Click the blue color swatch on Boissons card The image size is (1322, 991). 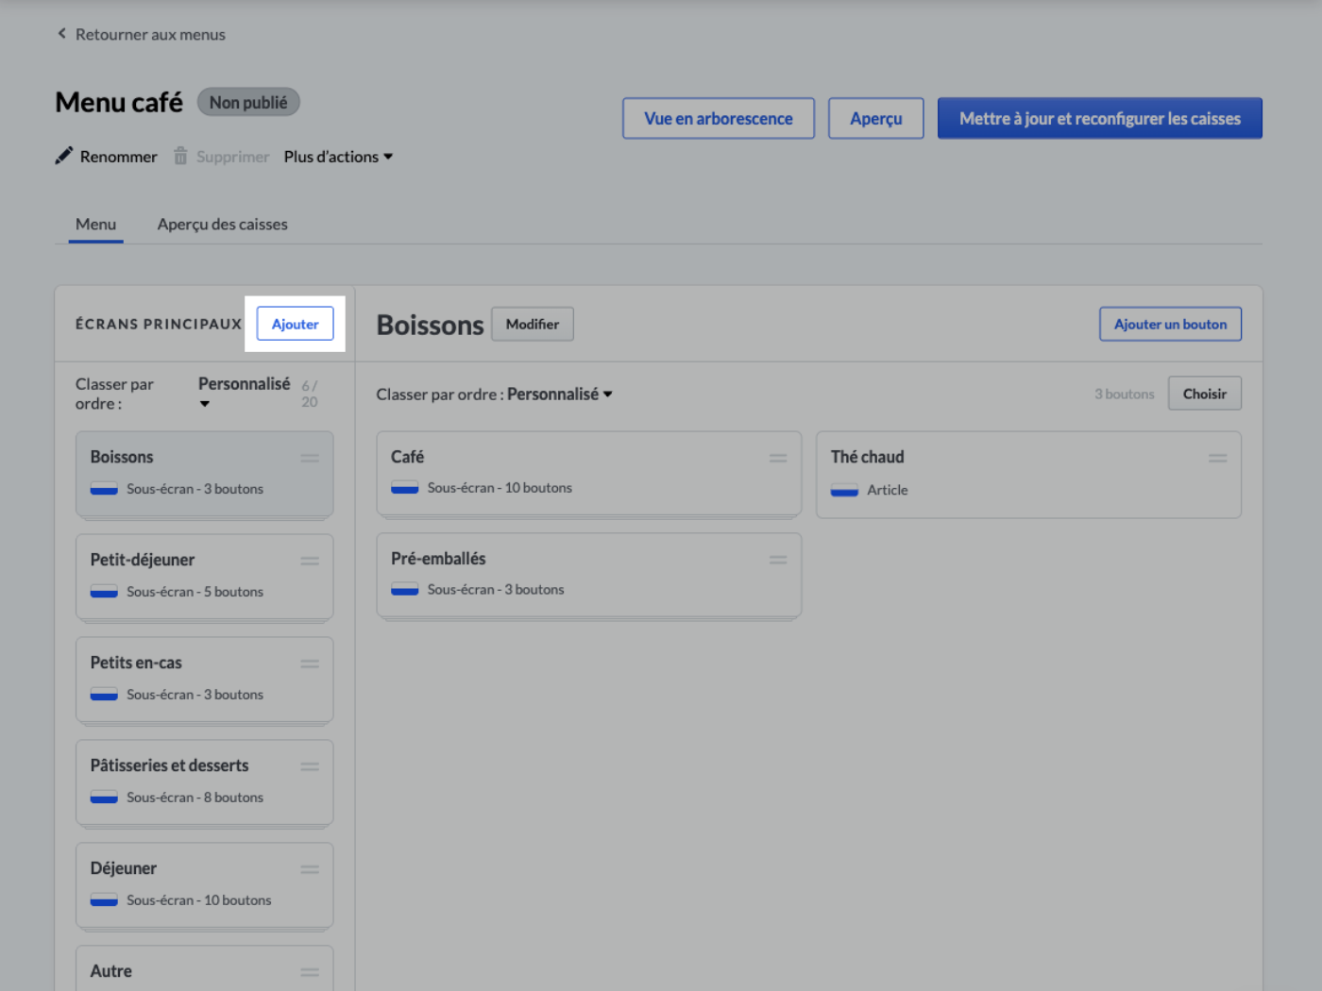(104, 489)
